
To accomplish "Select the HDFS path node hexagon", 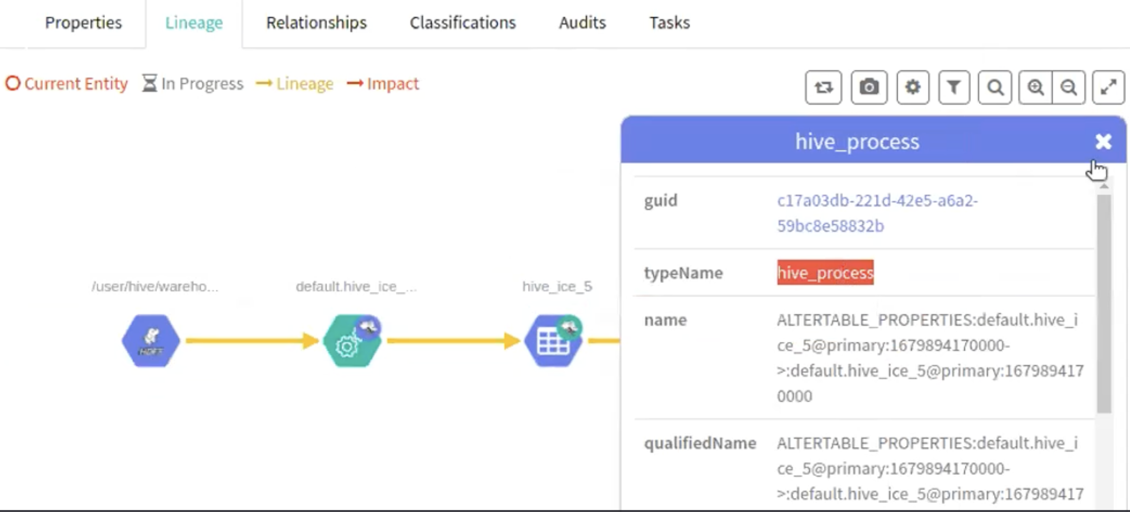I will pyautogui.click(x=151, y=341).
